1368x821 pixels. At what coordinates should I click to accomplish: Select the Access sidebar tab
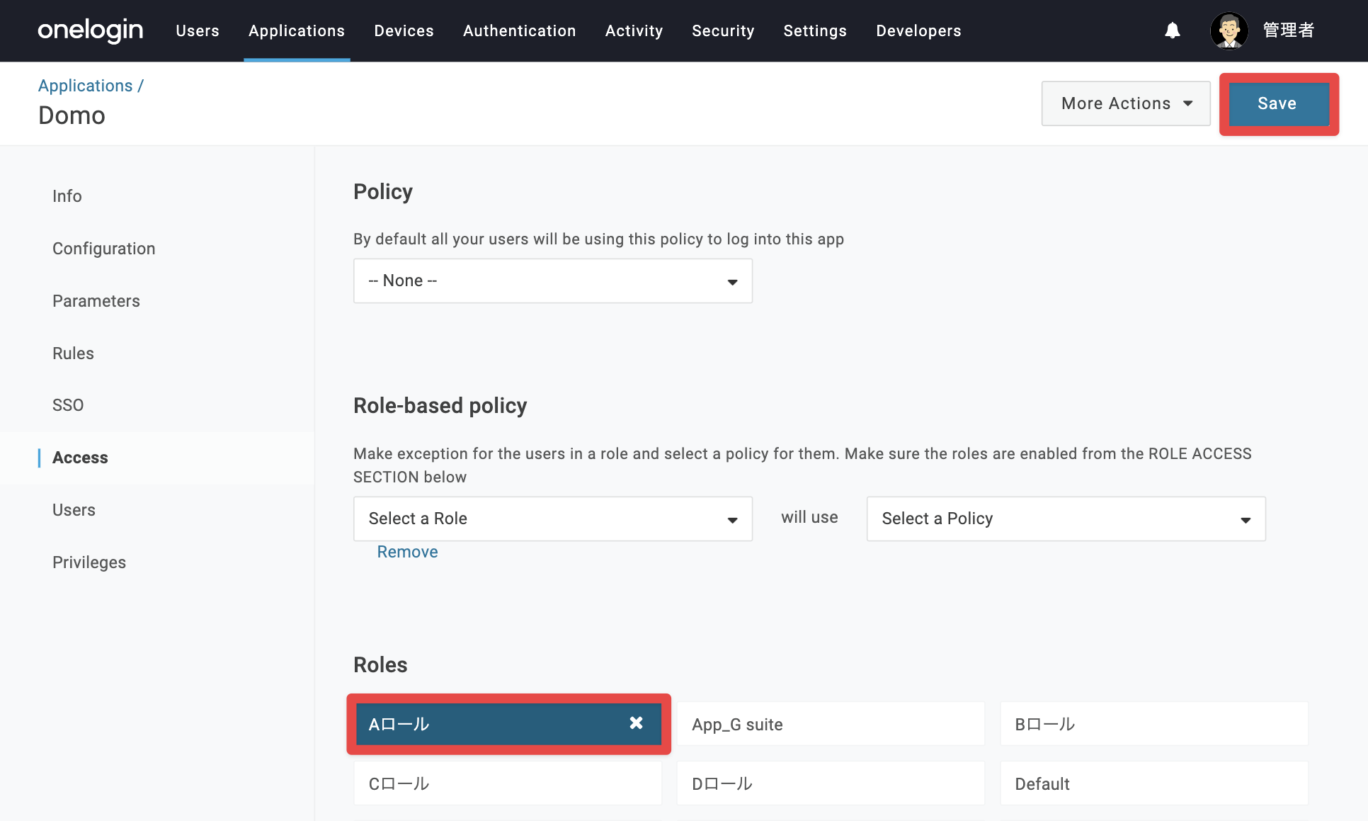pos(80,458)
